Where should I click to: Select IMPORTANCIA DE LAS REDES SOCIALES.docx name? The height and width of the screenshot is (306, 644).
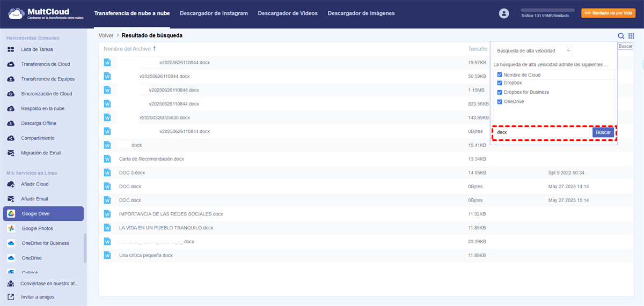coord(171,214)
